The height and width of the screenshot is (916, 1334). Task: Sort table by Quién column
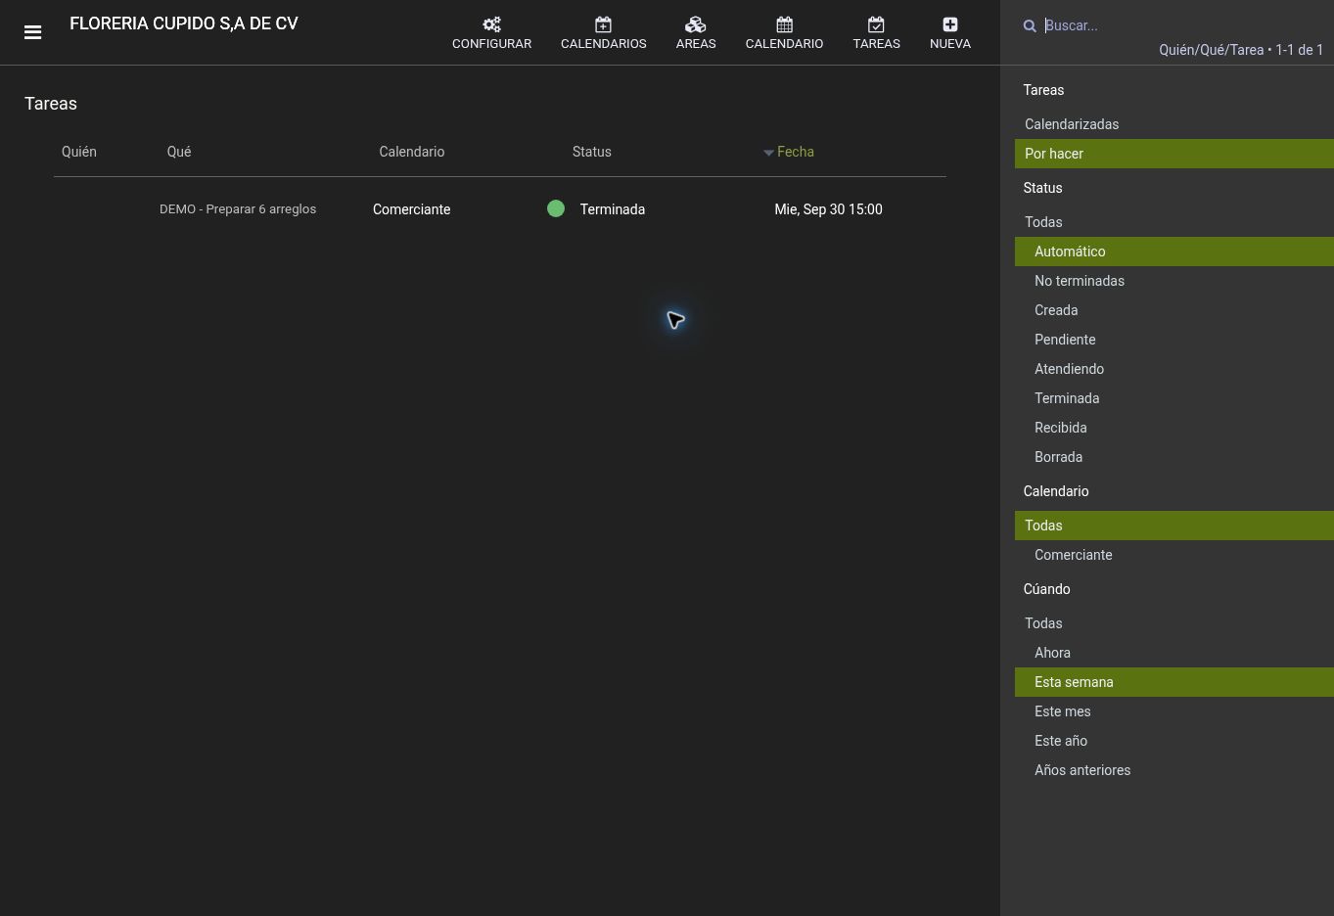coord(79,152)
